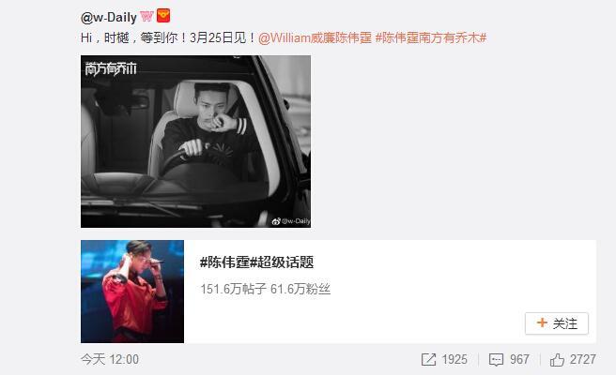Screen dimensions: 616x375
Task: Click the orange plus on 关注 button
Action: coord(542,322)
